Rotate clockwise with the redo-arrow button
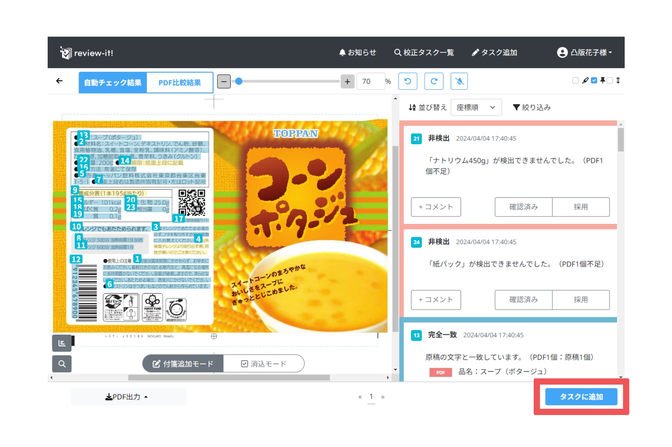Screen dimensions: 672x447 (x=434, y=81)
